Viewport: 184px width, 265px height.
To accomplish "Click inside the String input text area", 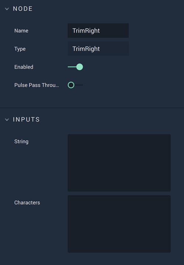I will coord(119,163).
